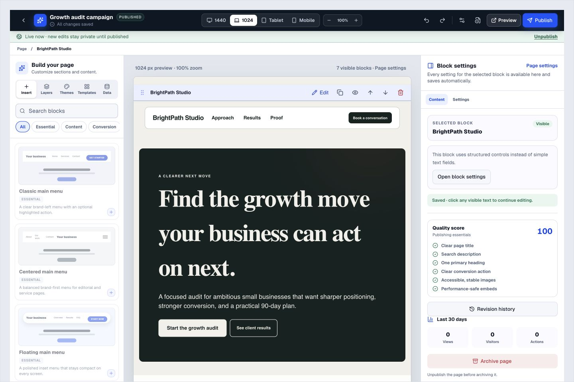Delete the BrightPath Studio block
This screenshot has height=382, width=574.
(401, 92)
